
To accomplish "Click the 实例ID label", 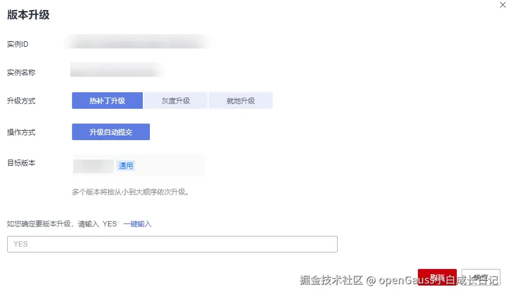I will [x=18, y=45].
